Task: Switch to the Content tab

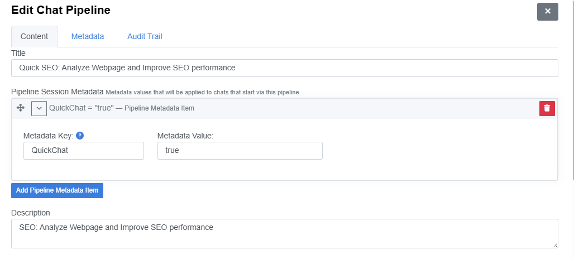Action: click(34, 36)
